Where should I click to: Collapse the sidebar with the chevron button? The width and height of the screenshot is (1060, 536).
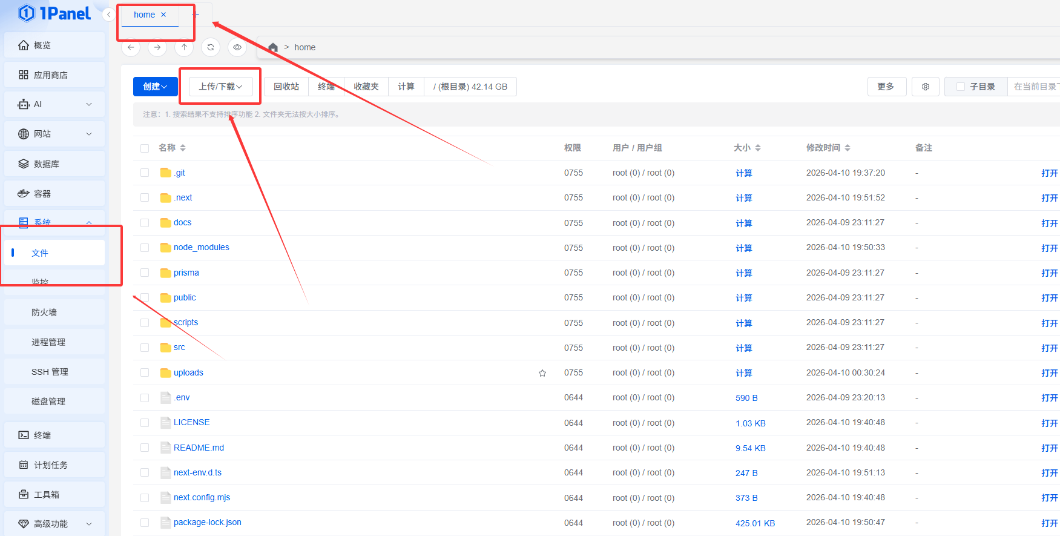109,15
